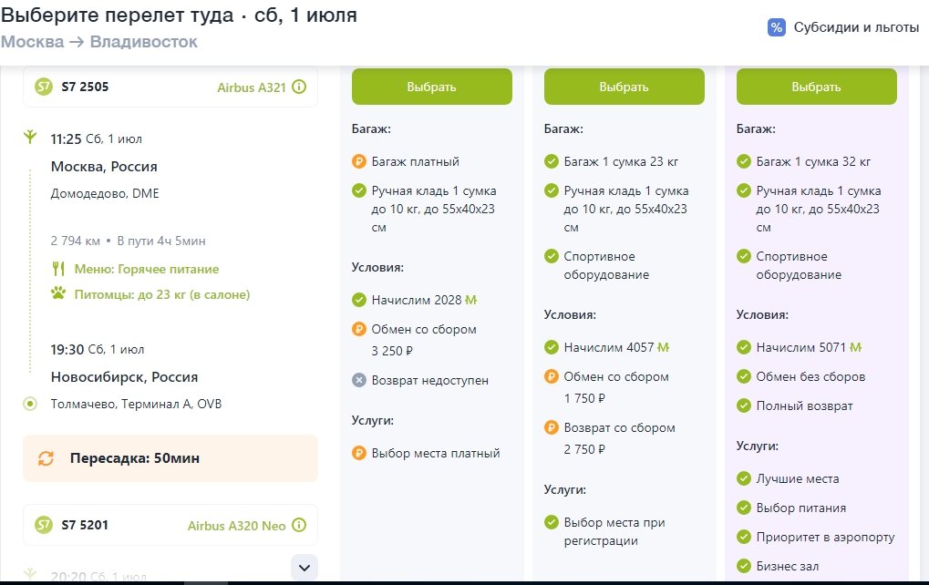
Task: Expand flight details with the down chevron
Action: (305, 567)
